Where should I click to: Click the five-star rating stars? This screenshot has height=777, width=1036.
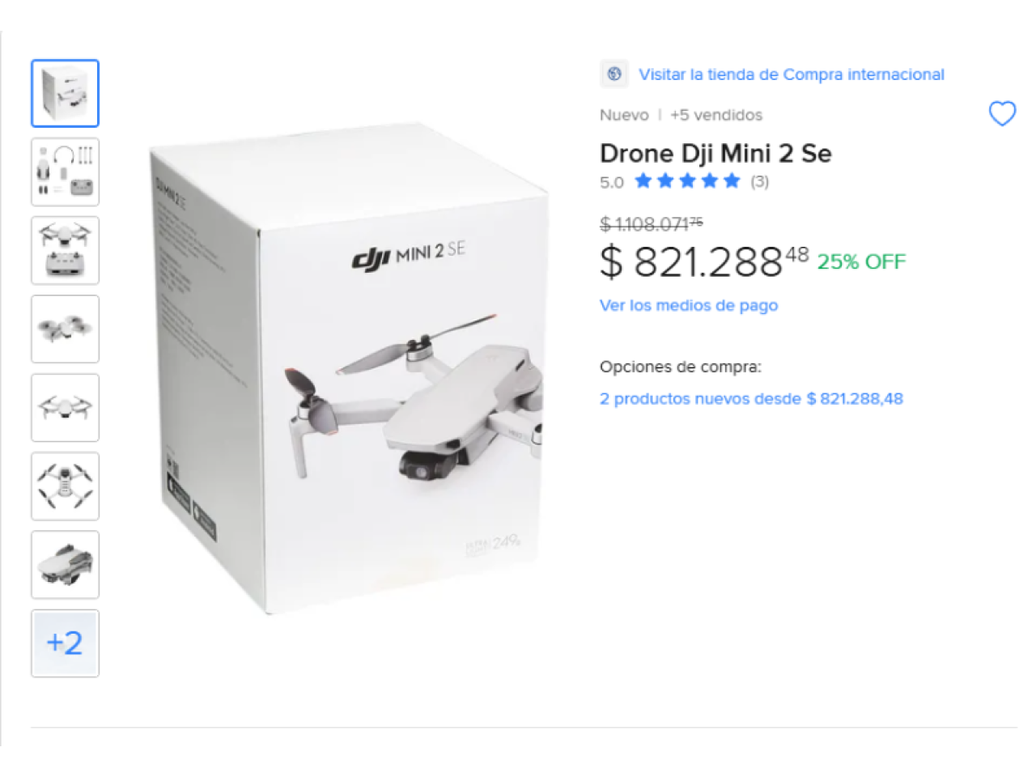(x=687, y=180)
